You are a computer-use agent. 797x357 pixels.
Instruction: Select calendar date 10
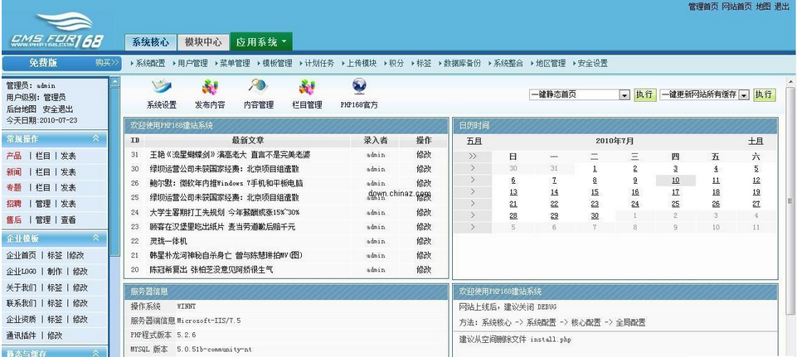pyautogui.click(x=676, y=181)
